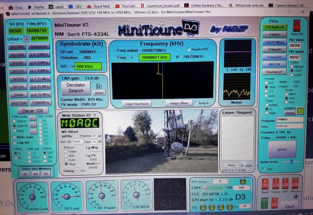The width and height of the screenshot is (313, 215).
Task: Select the 4/3 format radio button
Action: tap(266, 82)
